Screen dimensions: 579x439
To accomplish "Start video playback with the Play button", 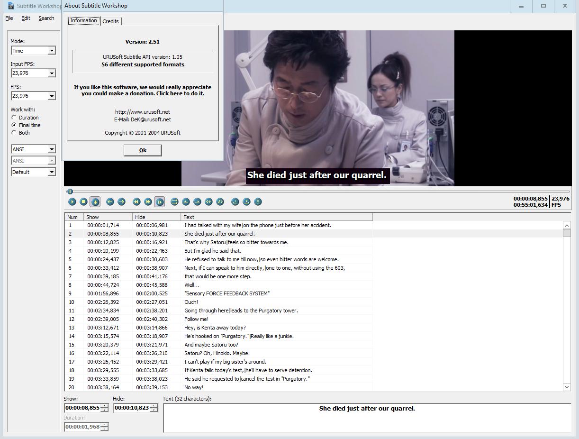I will (72, 202).
